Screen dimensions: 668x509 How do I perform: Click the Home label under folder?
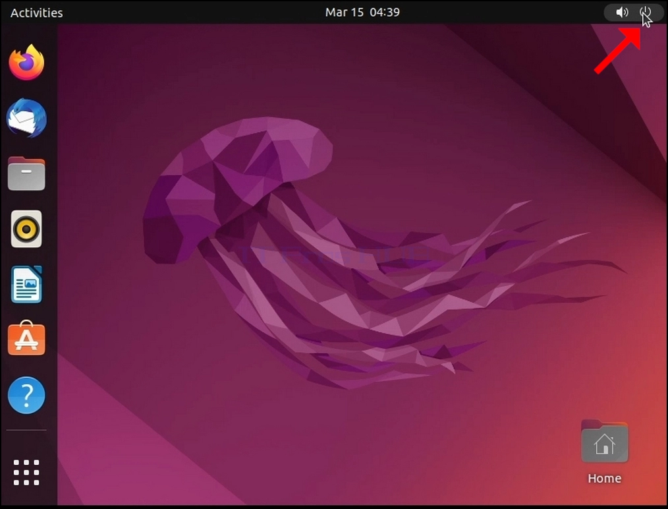point(605,478)
